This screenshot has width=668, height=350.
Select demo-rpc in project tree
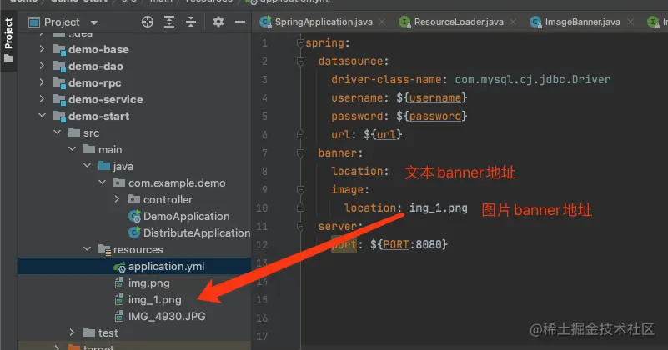(x=94, y=82)
